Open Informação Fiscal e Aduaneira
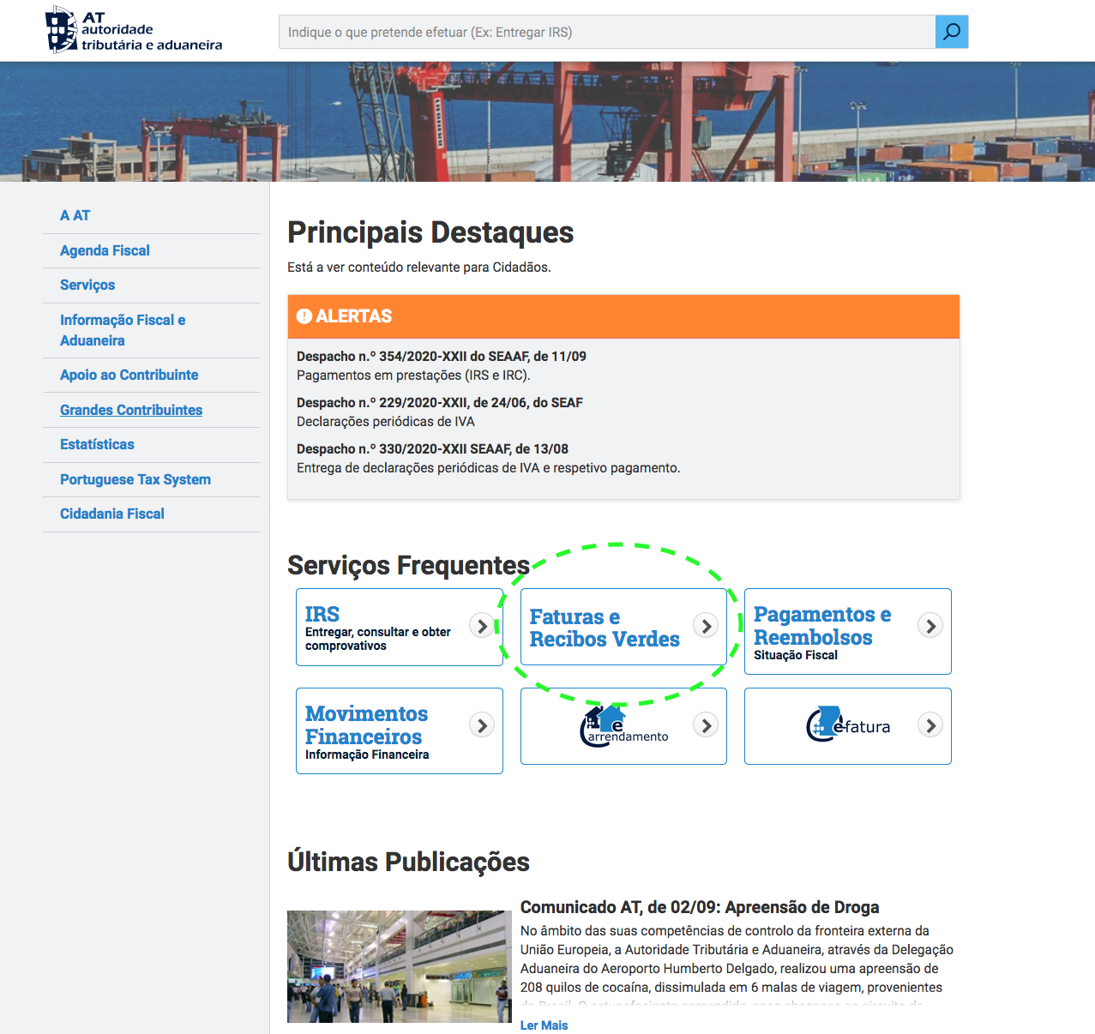 [x=123, y=330]
